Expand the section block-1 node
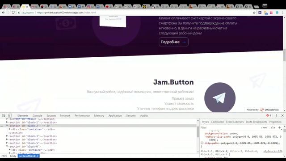This screenshot has width=286, height=161. point(7,122)
